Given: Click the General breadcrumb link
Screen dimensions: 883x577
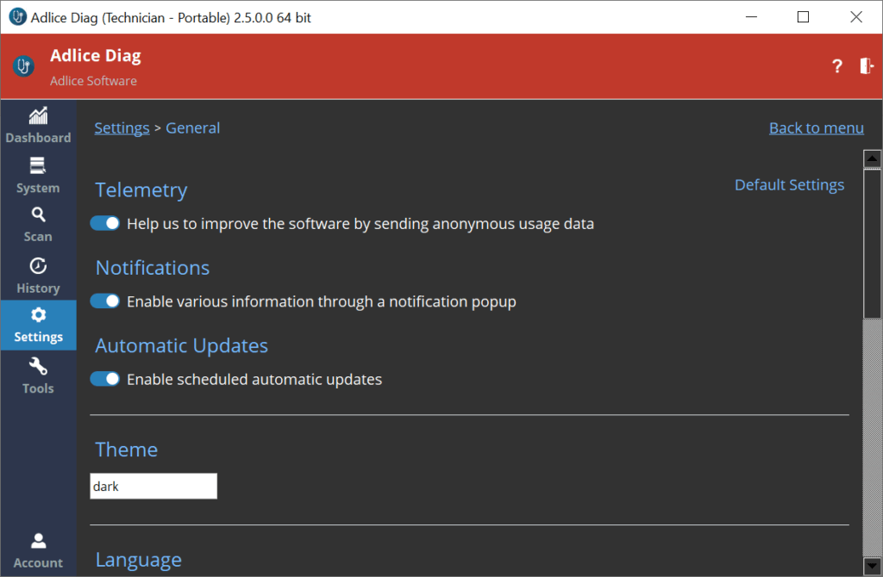Looking at the screenshot, I should pyautogui.click(x=192, y=127).
